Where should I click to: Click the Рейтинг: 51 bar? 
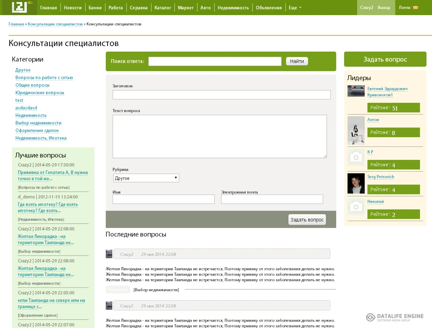pos(394,108)
